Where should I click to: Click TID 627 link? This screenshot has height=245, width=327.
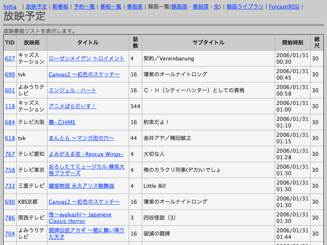click(10, 58)
